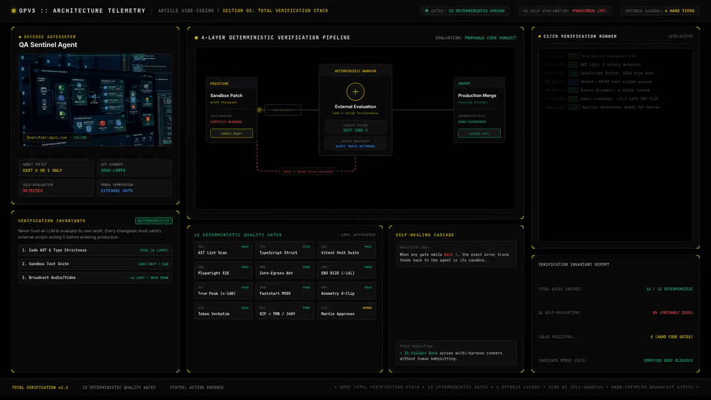
Task: Click the Self-Evaluation Rejected tile
Action: click(57, 187)
